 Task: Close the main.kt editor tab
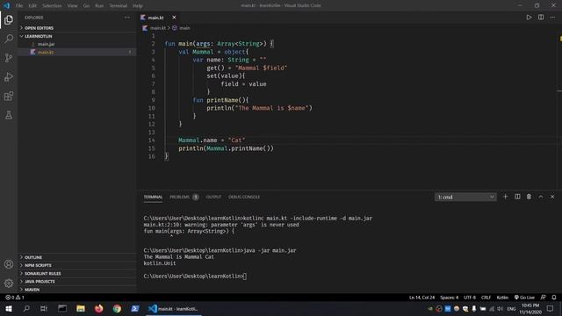174,18
